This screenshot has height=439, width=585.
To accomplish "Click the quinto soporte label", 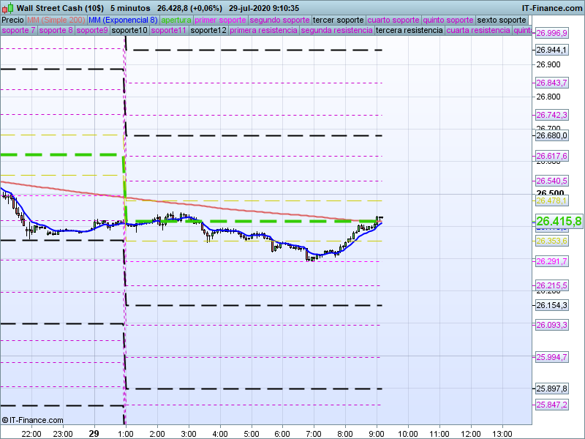I will pos(449,20).
